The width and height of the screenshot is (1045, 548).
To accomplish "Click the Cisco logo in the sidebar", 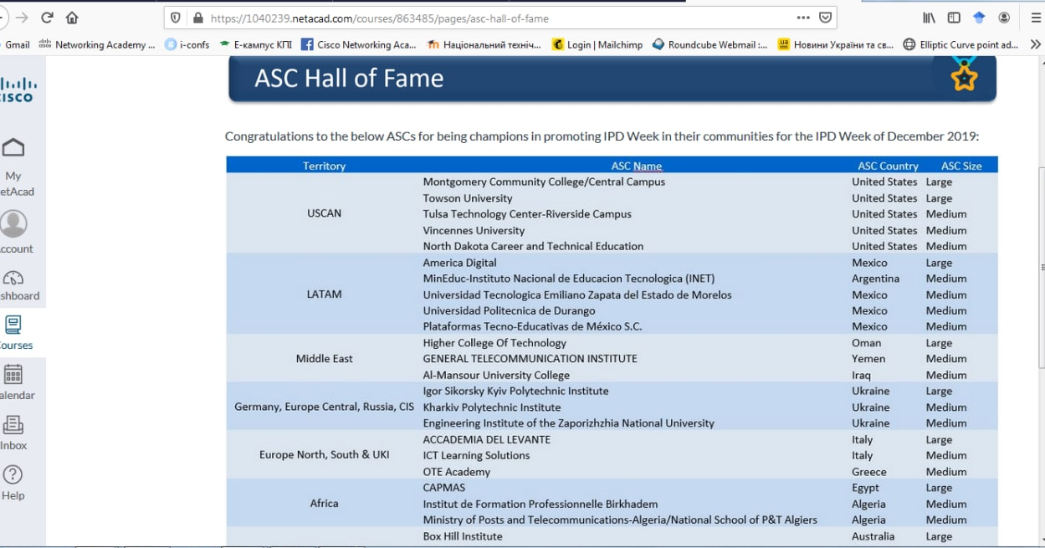I will coord(17,90).
